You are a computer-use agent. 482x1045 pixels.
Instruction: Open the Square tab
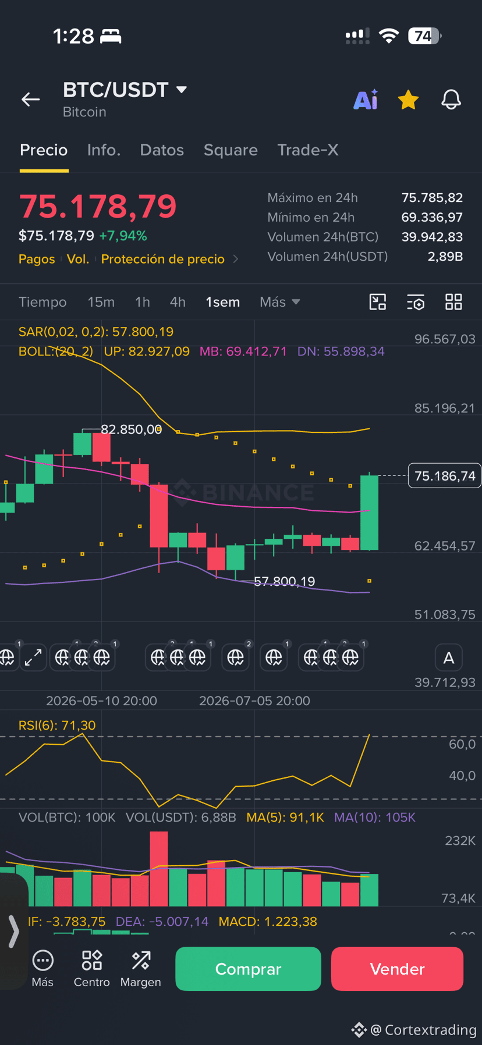[x=231, y=150]
